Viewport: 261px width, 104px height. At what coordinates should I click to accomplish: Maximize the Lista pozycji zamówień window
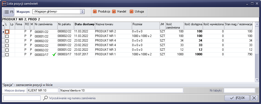252,3
